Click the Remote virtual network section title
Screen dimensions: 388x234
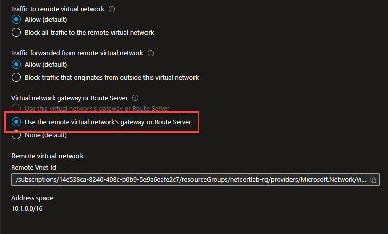[47, 156]
